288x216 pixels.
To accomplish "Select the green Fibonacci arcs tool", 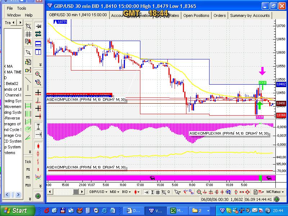I will pyautogui.click(x=28, y=129).
